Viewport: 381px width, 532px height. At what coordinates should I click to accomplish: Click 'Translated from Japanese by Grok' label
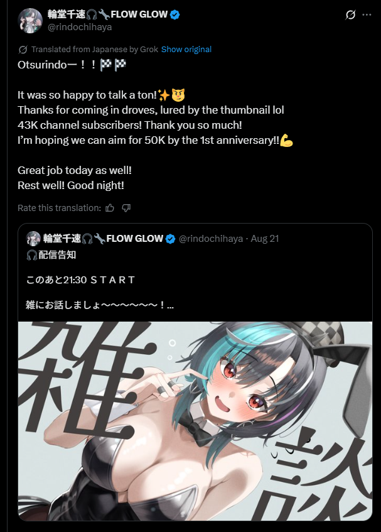click(95, 50)
